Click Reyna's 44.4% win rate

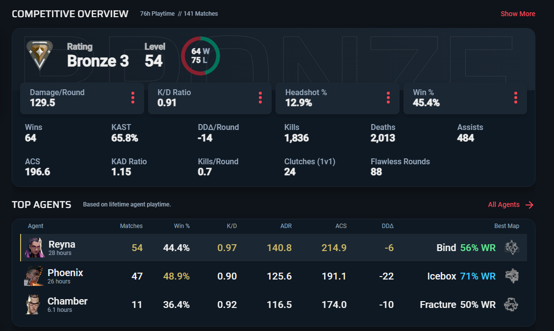tap(176, 248)
